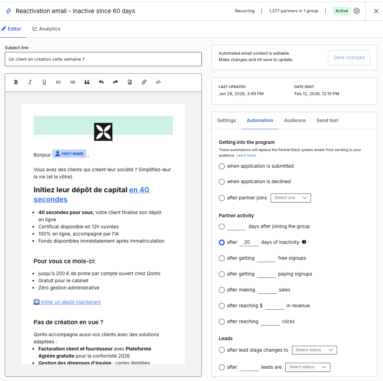Click the leads count field
Screen dimensions: 383x381
249,367
